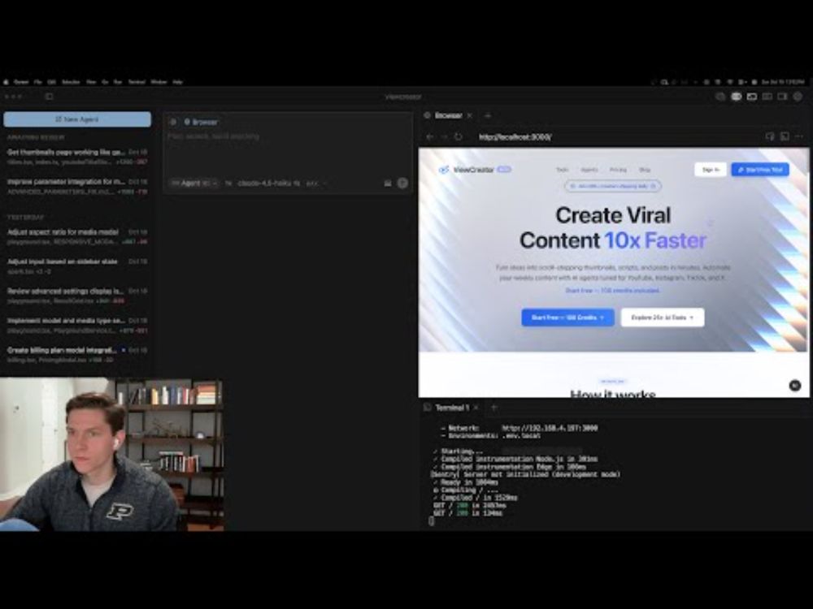Open the 'Improve parameter integration' agent chat
813x609 pixels.
(x=77, y=187)
